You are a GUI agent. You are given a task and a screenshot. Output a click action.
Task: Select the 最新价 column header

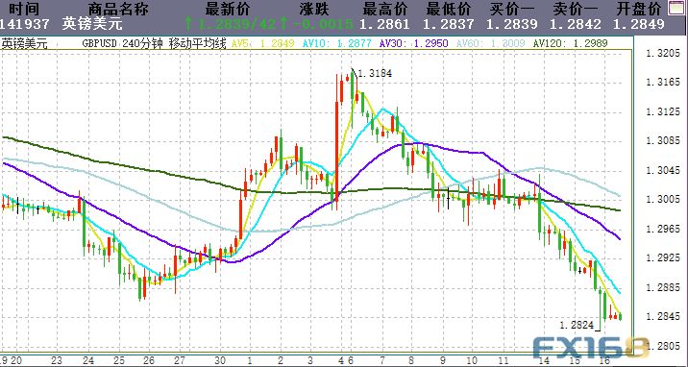[x=227, y=9]
